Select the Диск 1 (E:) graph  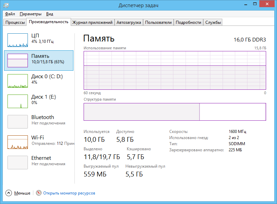[18, 101]
